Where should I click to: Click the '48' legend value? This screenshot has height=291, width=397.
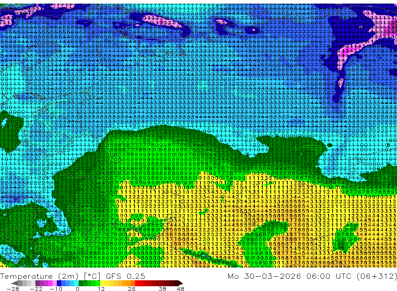point(181,289)
